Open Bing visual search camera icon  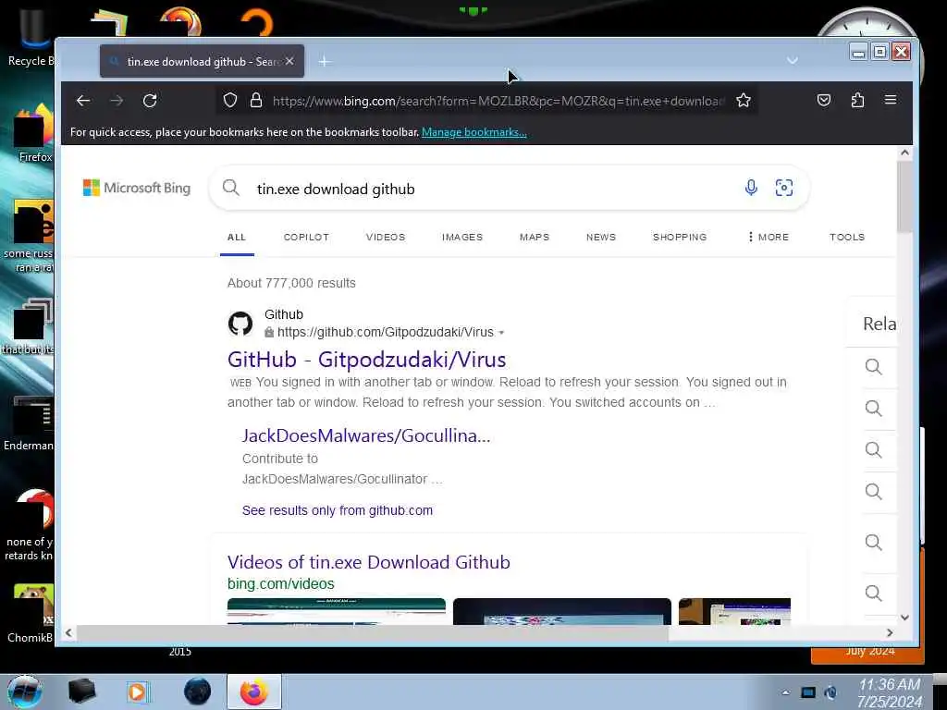784,188
